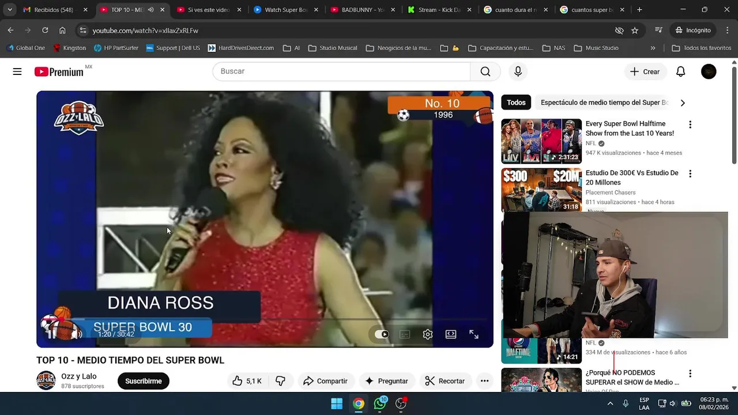This screenshot has height=415, width=738.
Task: Bookmark this page with star icon
Action: 635,30
